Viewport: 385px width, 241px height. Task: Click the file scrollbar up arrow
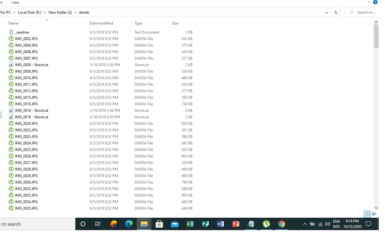(x=376, y=22)
